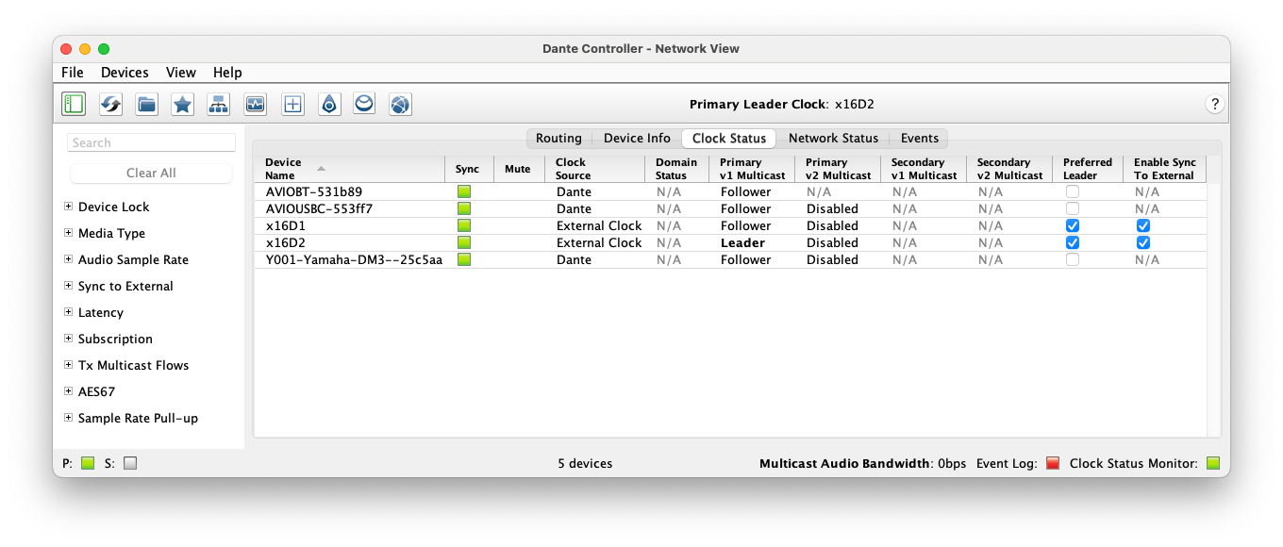Open the Event Log red indicator

pyautogui.click(x=1052, y=463)
